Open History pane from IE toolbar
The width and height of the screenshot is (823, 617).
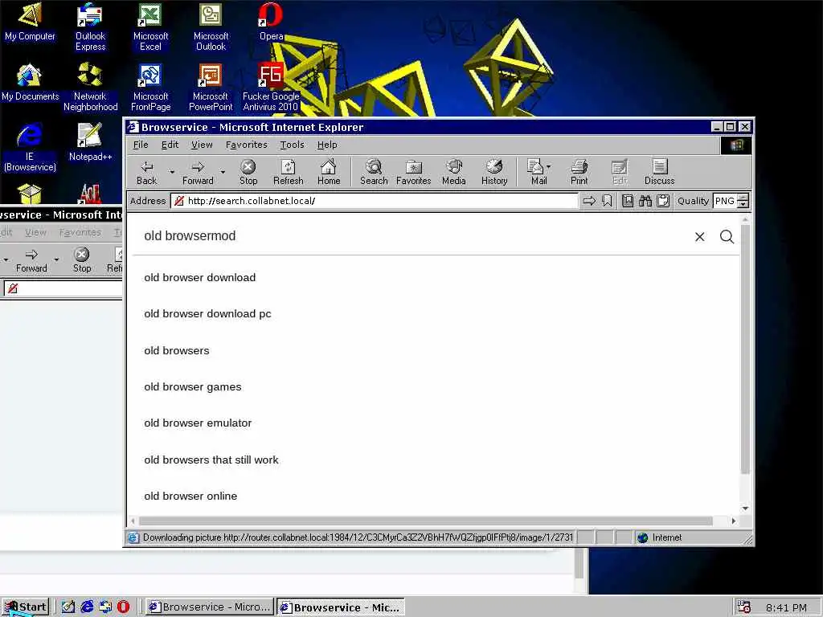coord(494,172)
